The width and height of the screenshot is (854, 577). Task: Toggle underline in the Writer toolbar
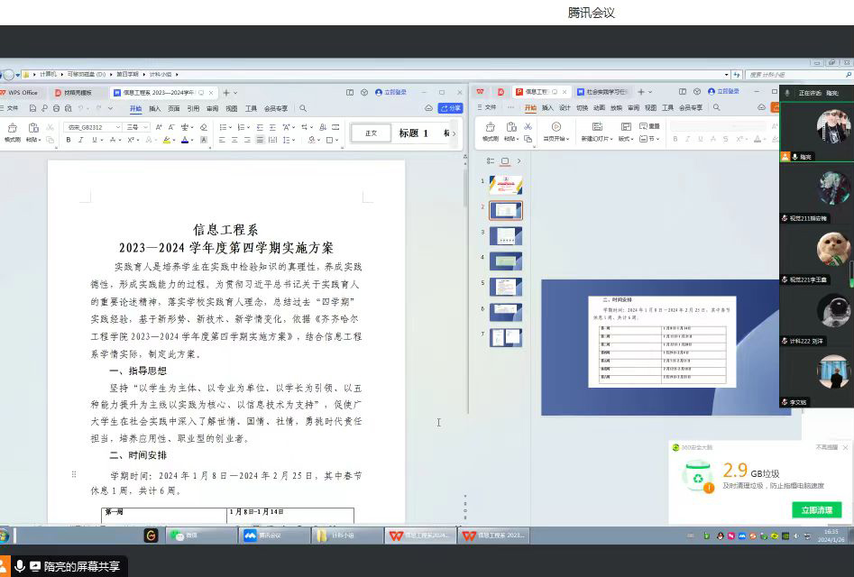coord(93,140)
